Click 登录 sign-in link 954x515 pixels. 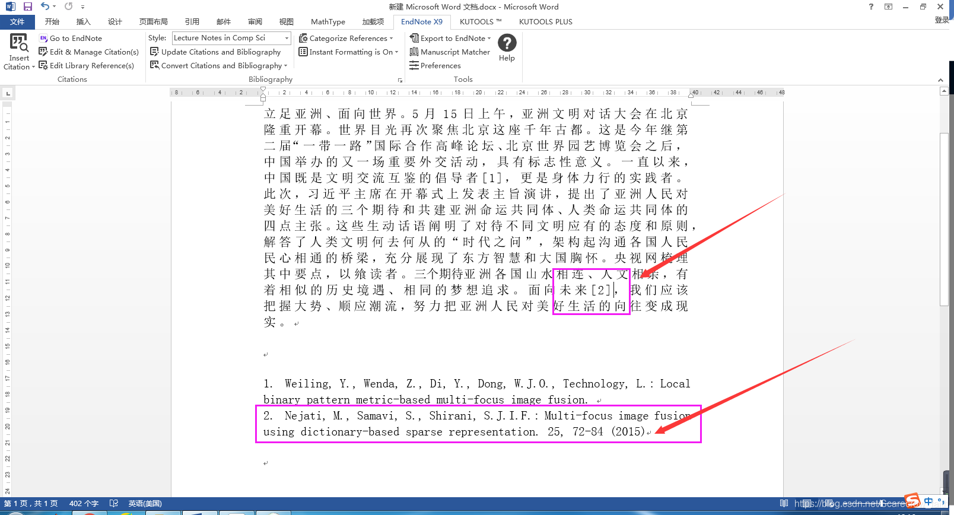coord(942,20)
